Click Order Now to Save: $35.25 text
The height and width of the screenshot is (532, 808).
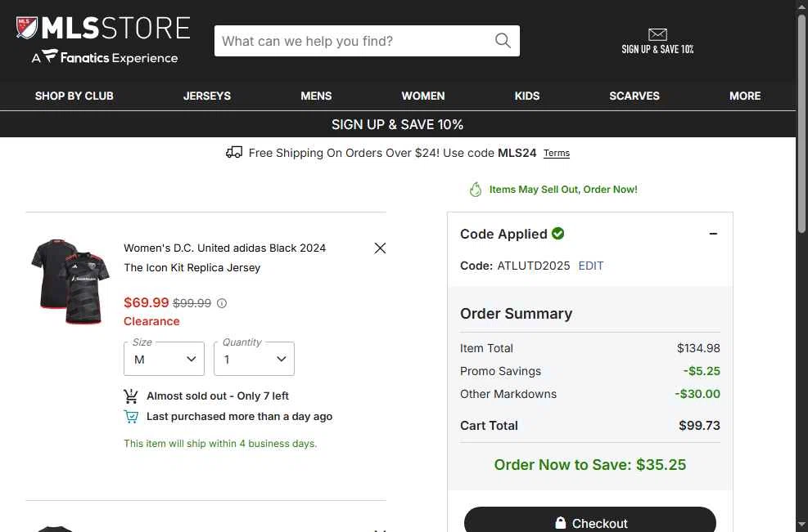pyautogui.click(x=590, y=465)
